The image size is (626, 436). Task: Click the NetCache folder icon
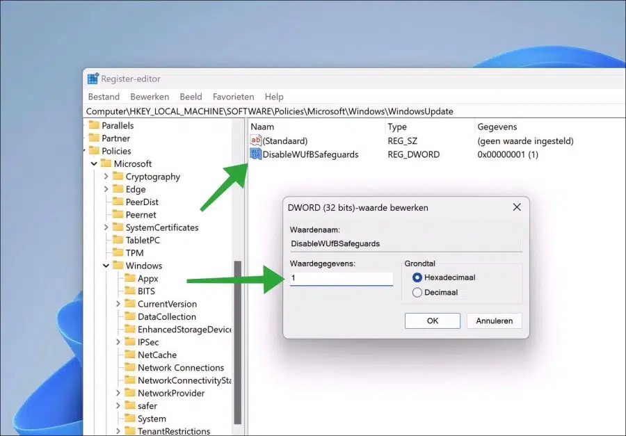tap(130, 355)
